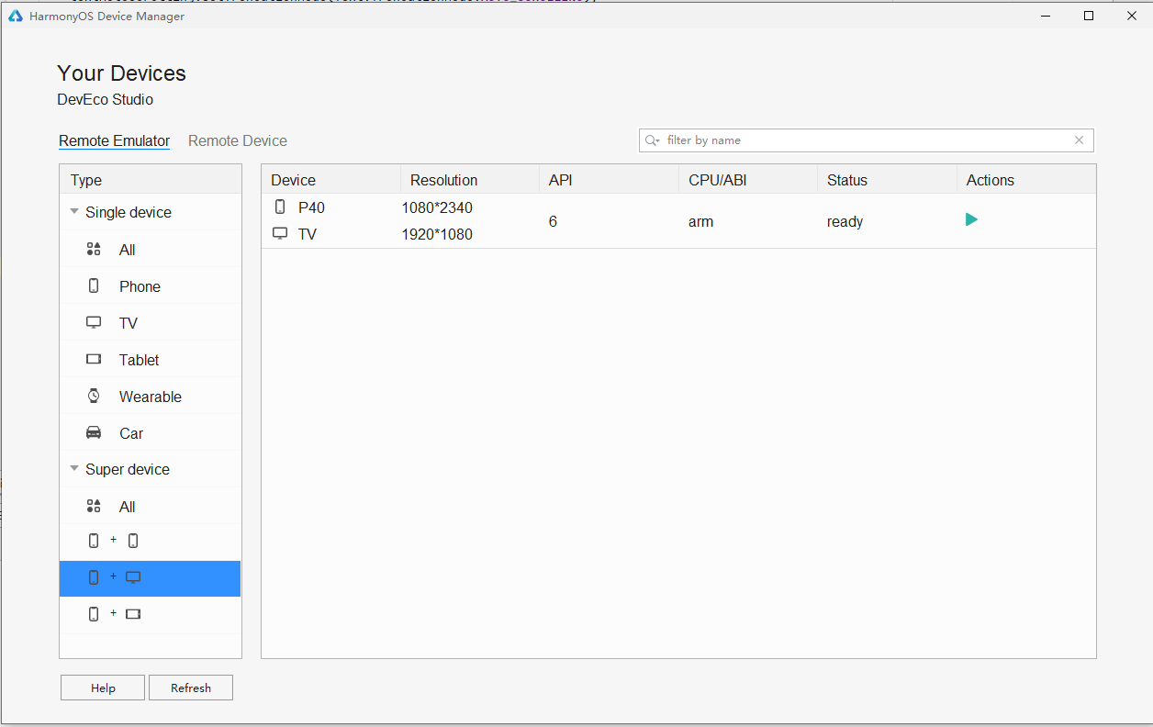1153x727 pixels.
Task: Click the search magnifier icon in filter box
Action: 653,140
